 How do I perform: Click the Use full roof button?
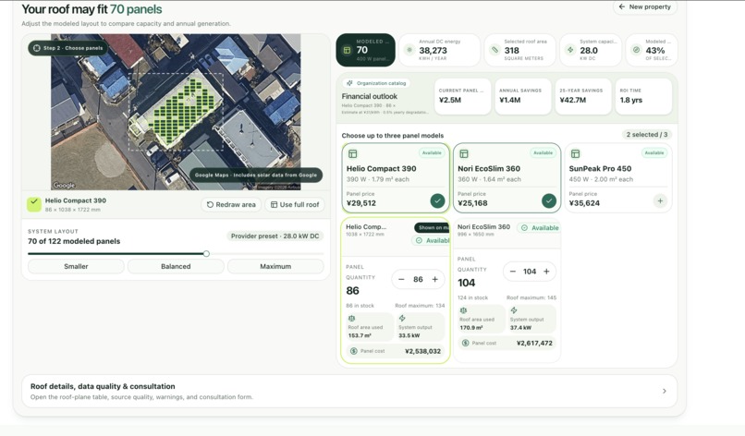(x=295, y=205)
